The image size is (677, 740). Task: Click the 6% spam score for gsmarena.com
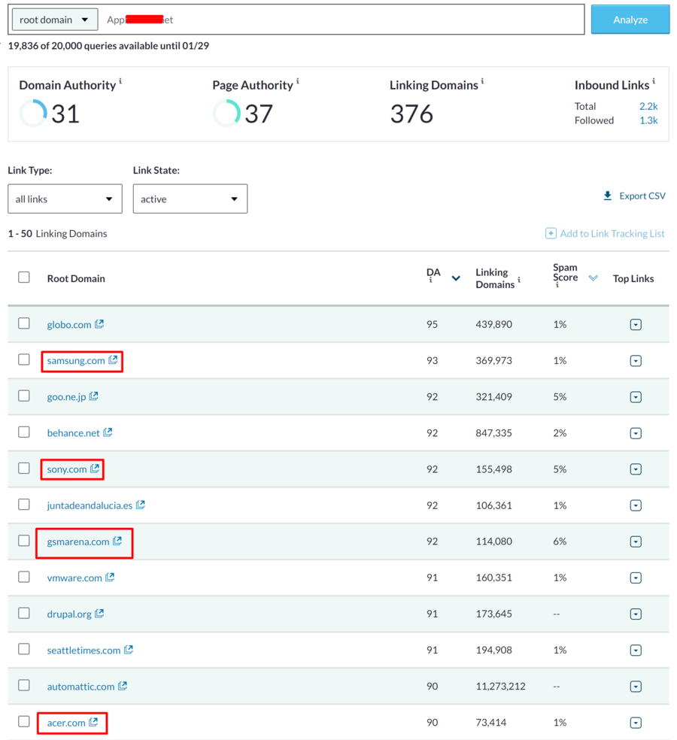[x=560, y=541]
